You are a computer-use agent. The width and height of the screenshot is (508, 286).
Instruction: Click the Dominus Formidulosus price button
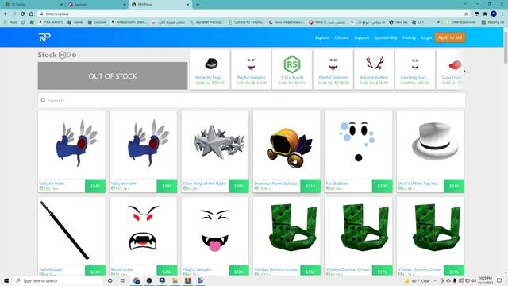click(310, 186)
